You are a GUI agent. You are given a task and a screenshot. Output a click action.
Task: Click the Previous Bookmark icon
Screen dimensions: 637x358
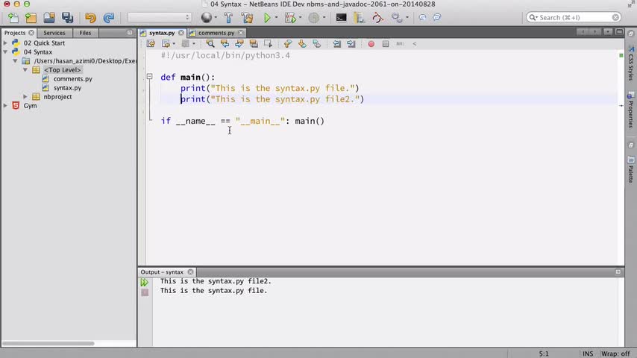288,43
